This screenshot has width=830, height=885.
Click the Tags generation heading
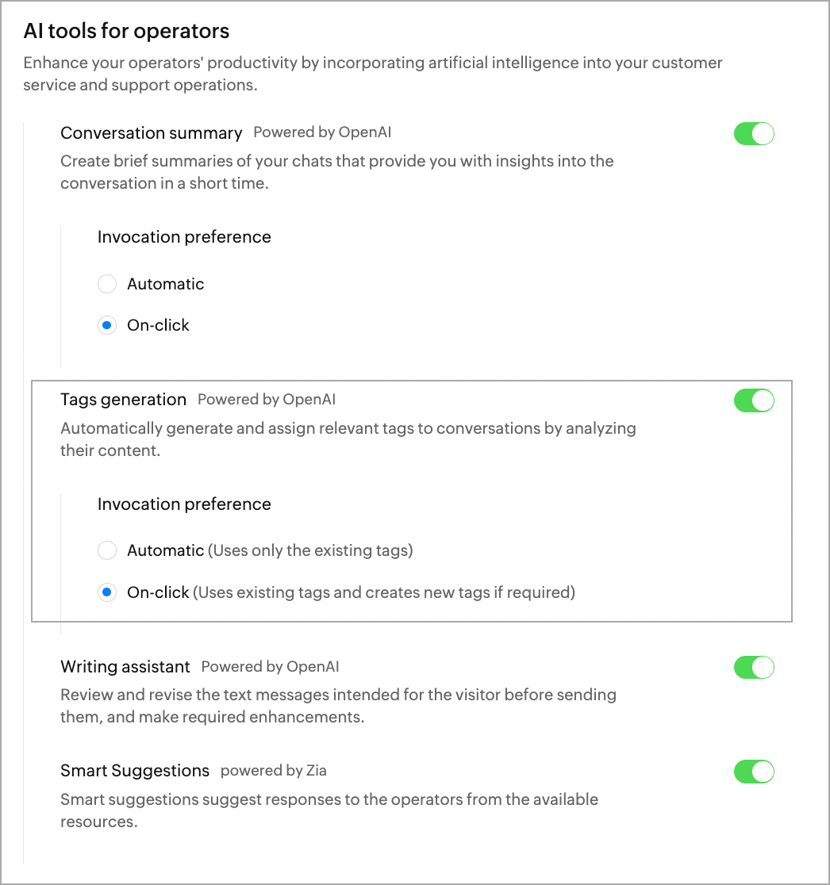(x=124, y=400)
